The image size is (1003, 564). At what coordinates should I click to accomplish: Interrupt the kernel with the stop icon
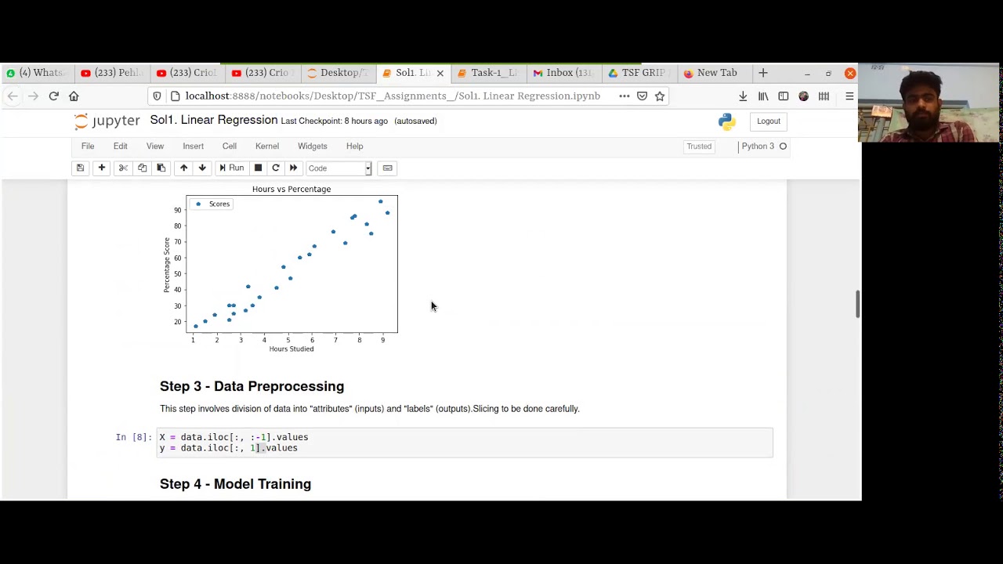(258, 168)
